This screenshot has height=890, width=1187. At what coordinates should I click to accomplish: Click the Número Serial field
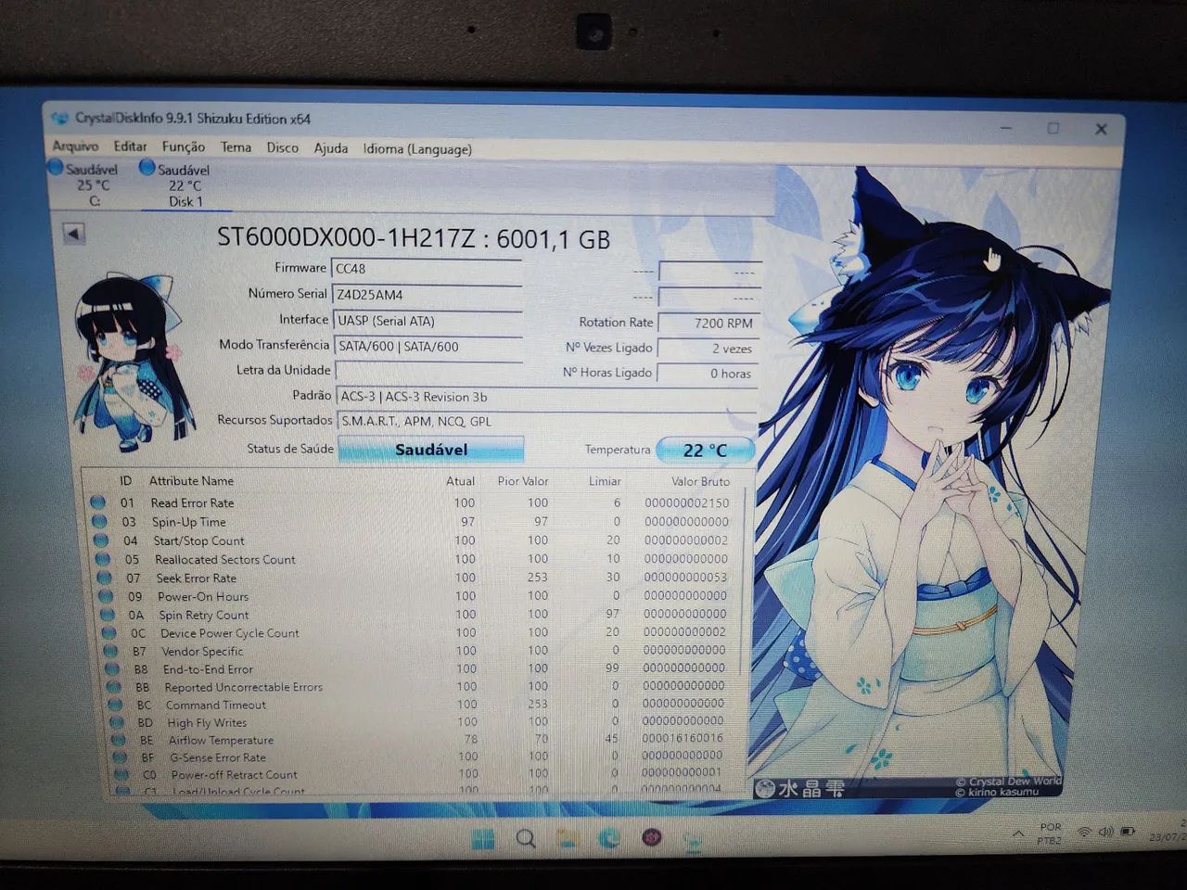[428, 295]
